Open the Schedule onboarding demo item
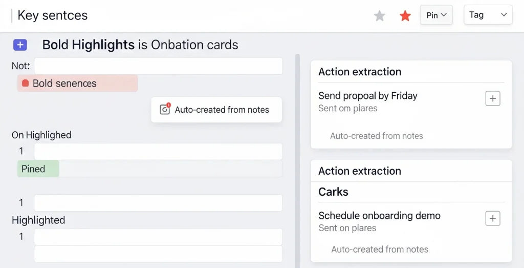 point(379,216)
